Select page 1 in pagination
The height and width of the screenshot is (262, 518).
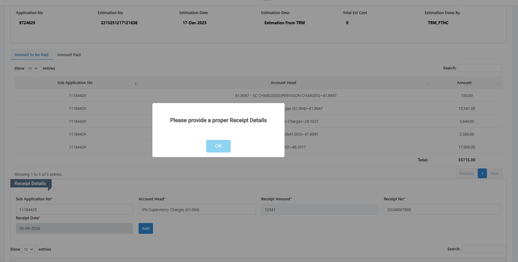click(482, 174)
